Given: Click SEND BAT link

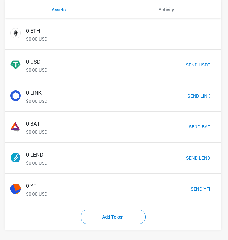Looking at the screenshot, I should tap(199, 127).
